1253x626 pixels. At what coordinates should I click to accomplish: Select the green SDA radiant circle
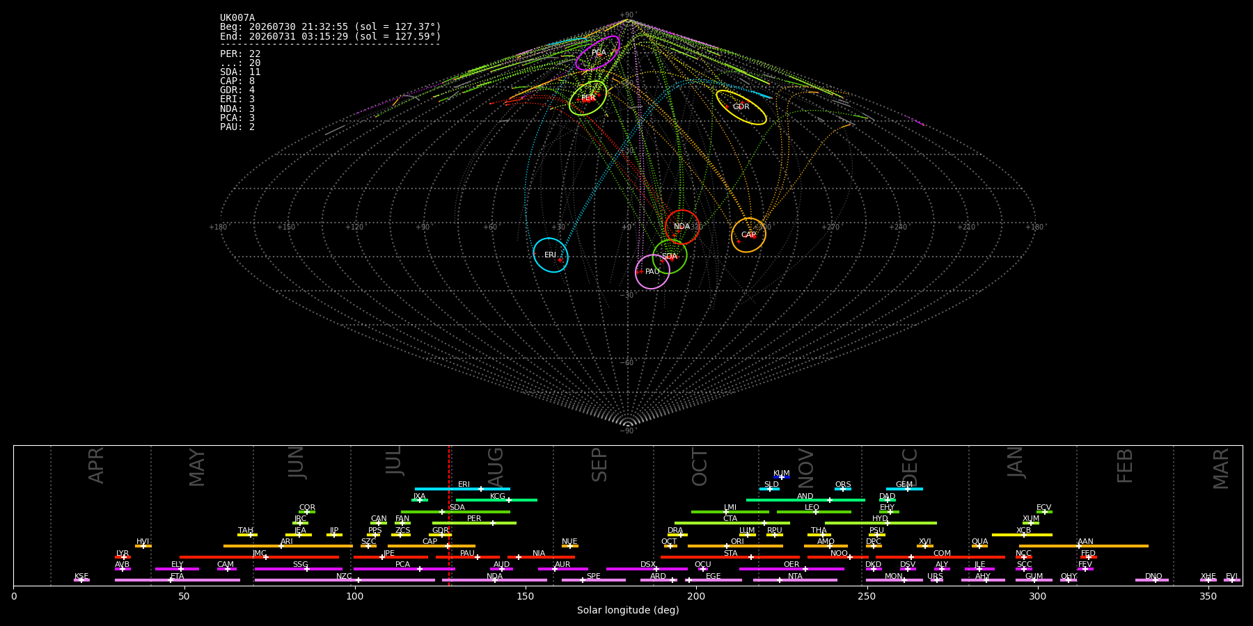[x=670, y=257]
